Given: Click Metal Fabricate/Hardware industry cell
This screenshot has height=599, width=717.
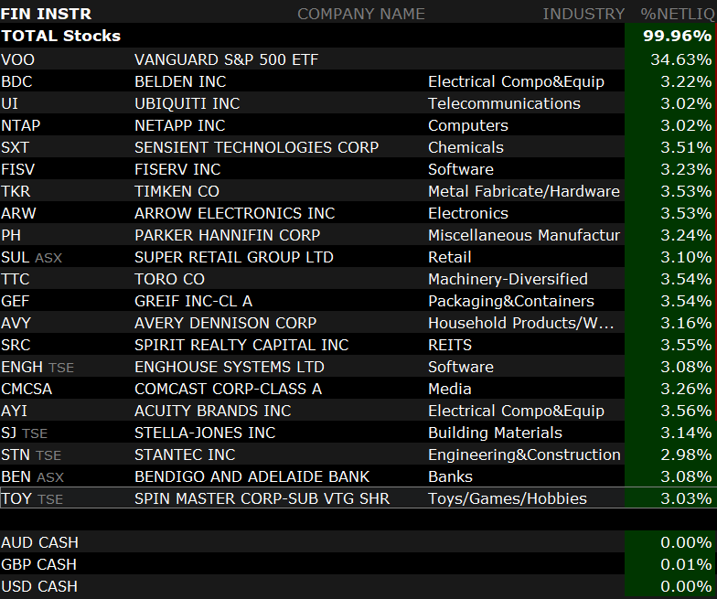Looking at the screenshot, I should pyautogui.click(x=524, y=191).
